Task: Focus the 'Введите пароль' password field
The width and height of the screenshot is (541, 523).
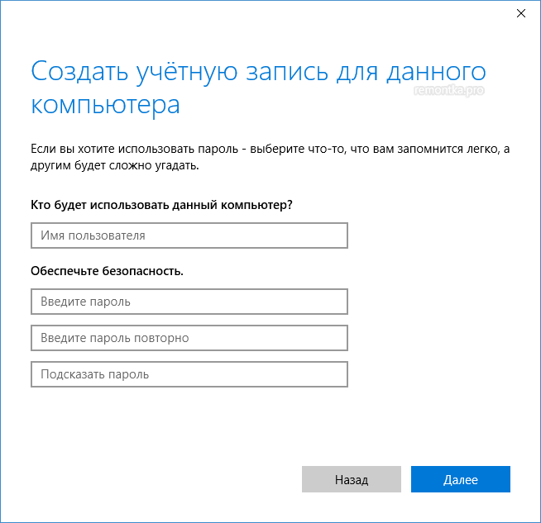Action: pyautogui.click(x=189, y=302)
